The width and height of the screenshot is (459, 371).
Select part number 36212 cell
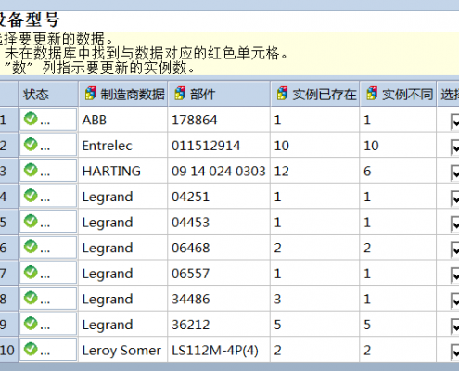pyautogui.click(x=219, y=325)
